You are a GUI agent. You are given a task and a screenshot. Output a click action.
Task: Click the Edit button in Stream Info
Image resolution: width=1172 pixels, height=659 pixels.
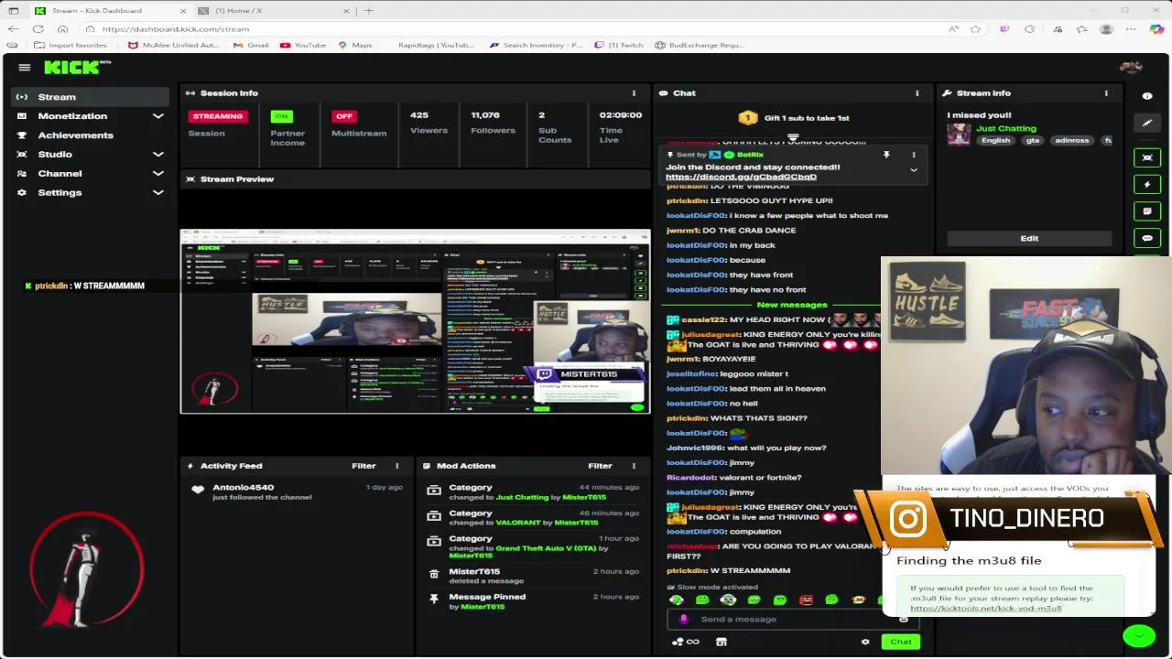coord(1029,238)
